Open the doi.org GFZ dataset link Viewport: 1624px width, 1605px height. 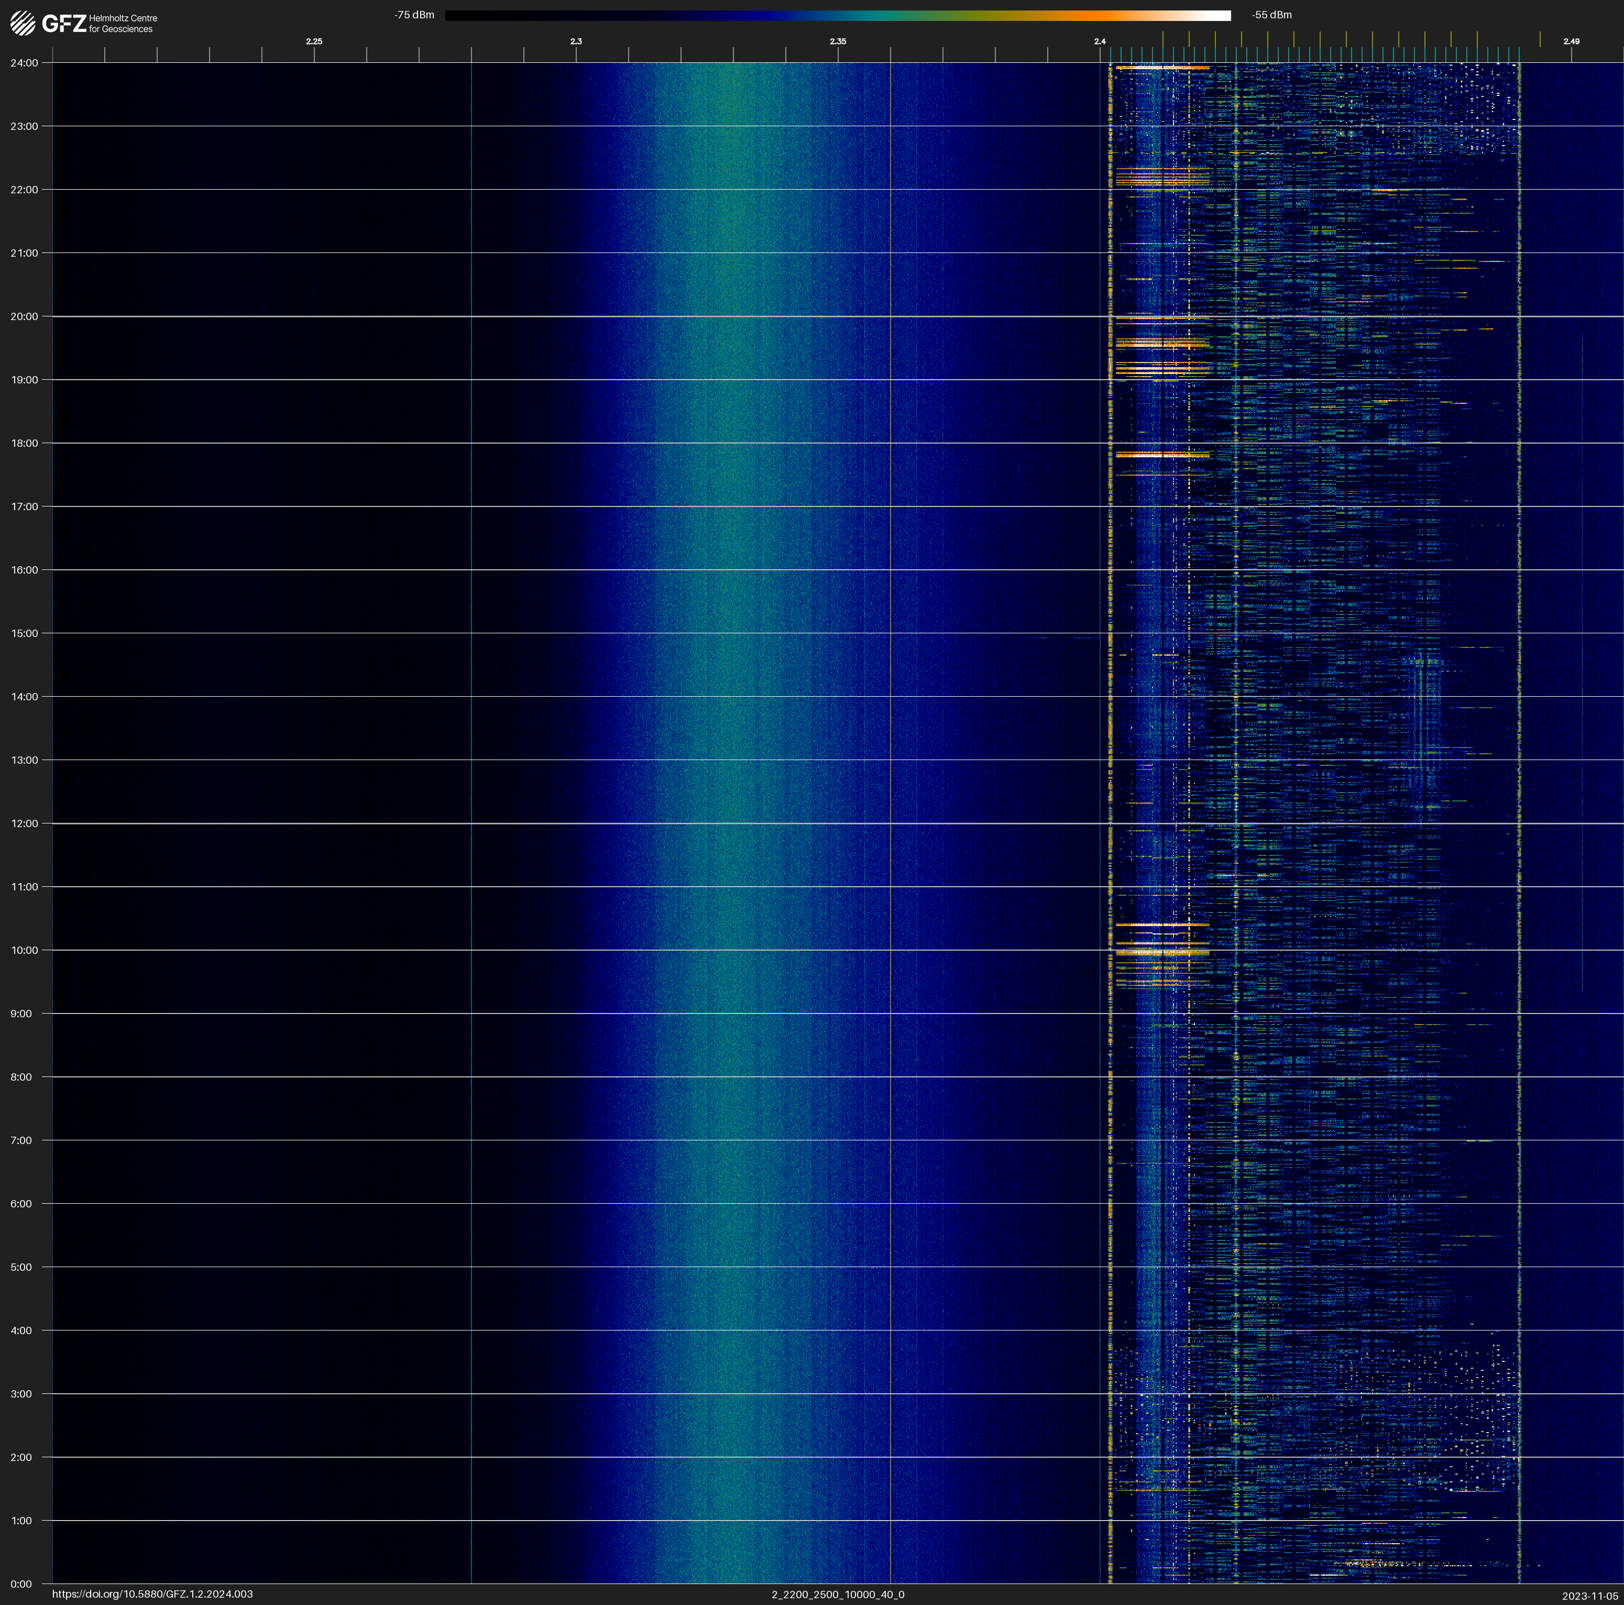(152, 1594)
